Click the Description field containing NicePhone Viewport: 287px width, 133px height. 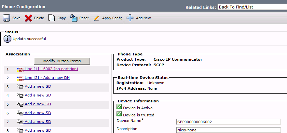[x=228, y=130]
